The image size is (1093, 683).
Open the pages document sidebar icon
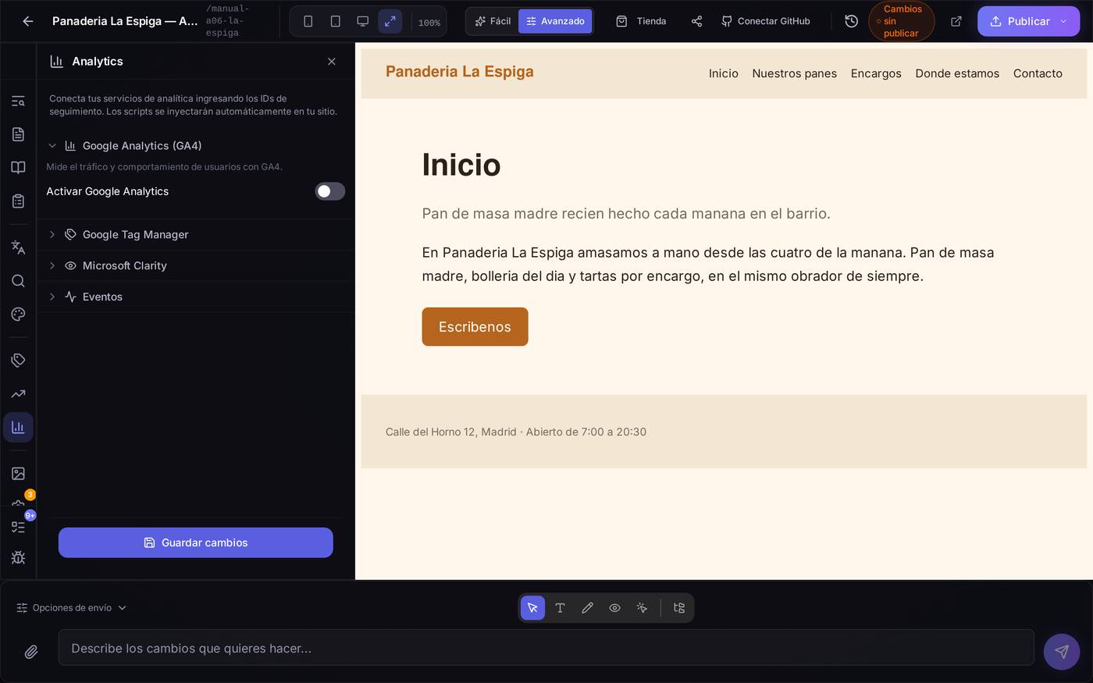coord(18,134)
